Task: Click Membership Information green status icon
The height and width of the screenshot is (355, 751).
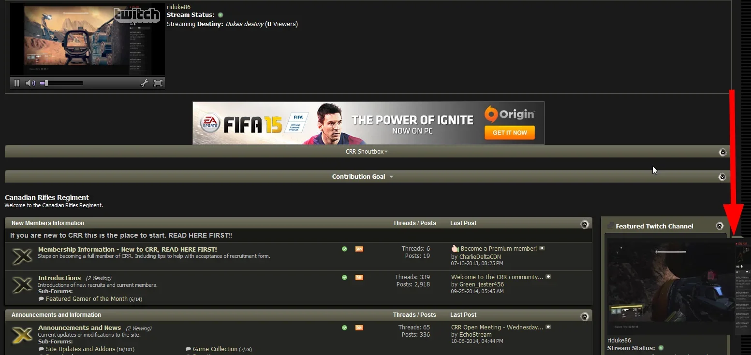Action: pos(344,249)
